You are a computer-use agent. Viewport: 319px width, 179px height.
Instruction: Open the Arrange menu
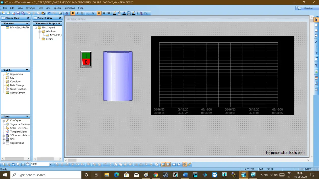[30, 8]
